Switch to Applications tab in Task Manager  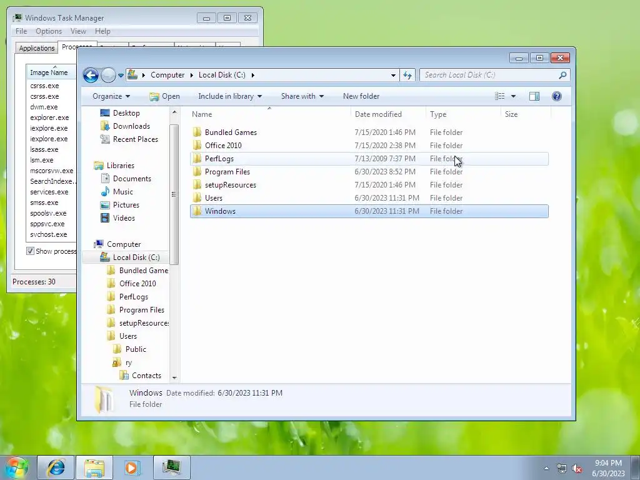(37, 48)
